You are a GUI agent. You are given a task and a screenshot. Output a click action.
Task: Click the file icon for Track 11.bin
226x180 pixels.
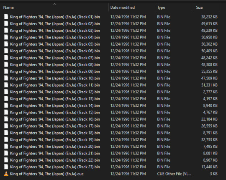(x=6, y=85)
